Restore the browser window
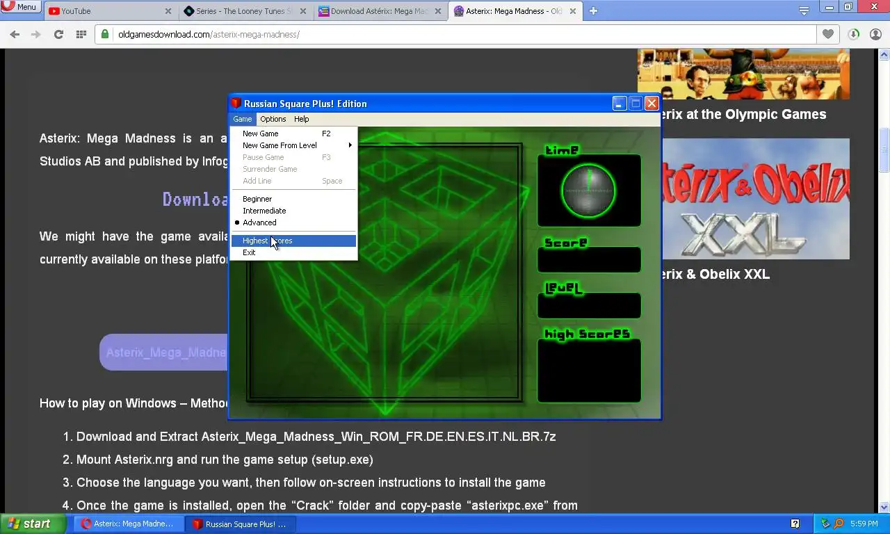The image size is (890, 534). (x=848, y=7)
